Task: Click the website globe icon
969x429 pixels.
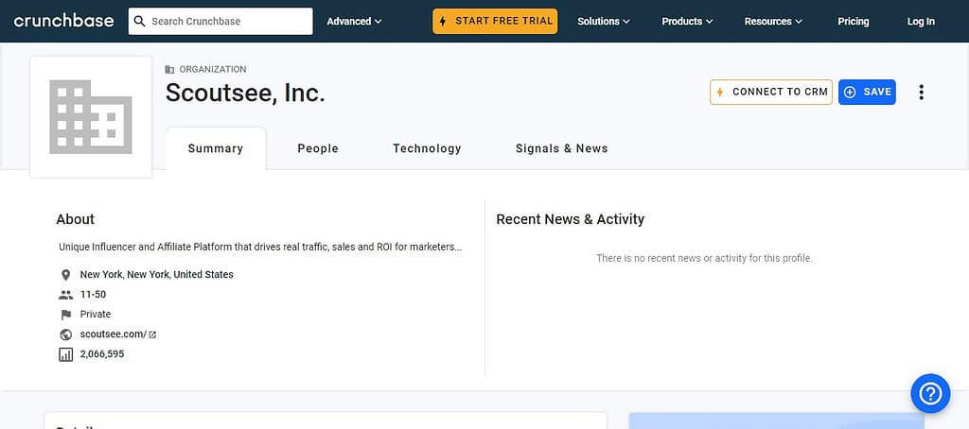Action: click(x=65, y=335)
